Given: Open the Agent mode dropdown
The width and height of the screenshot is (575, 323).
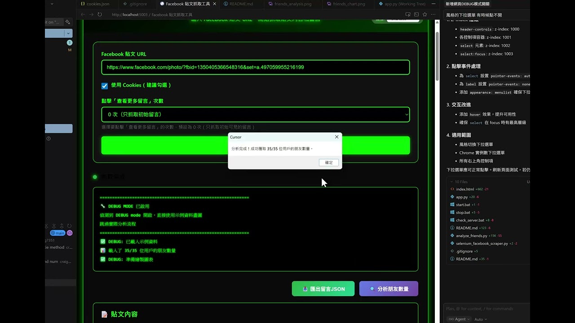Looking at the screenshot, I should coord(459,319).
